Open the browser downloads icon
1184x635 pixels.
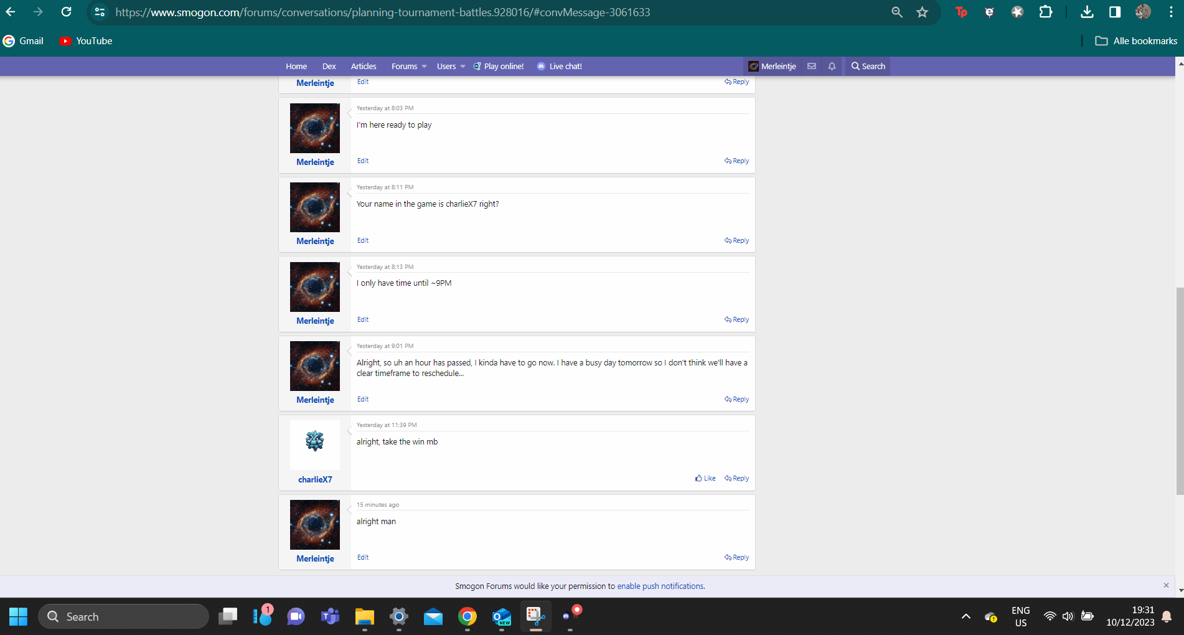1087,12
